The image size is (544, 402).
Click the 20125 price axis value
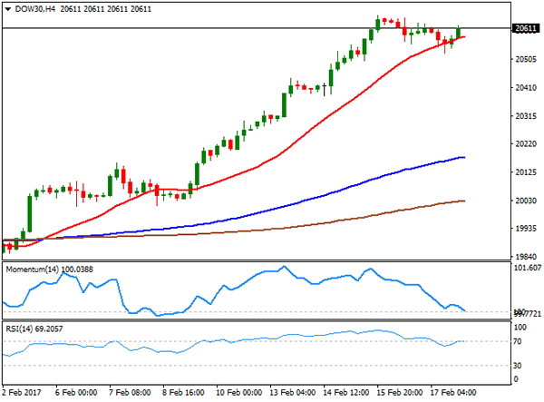pyautogui.click(x=526, y=172)
